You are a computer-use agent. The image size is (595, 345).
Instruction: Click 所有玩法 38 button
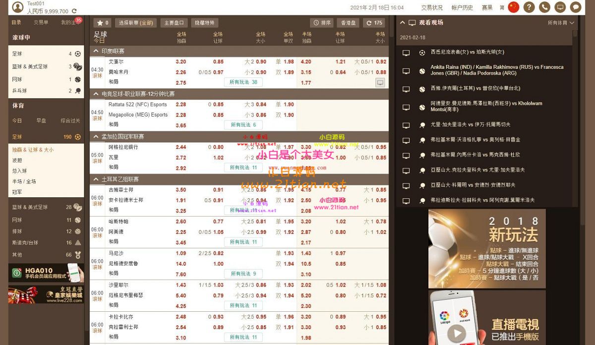(243, 82)
